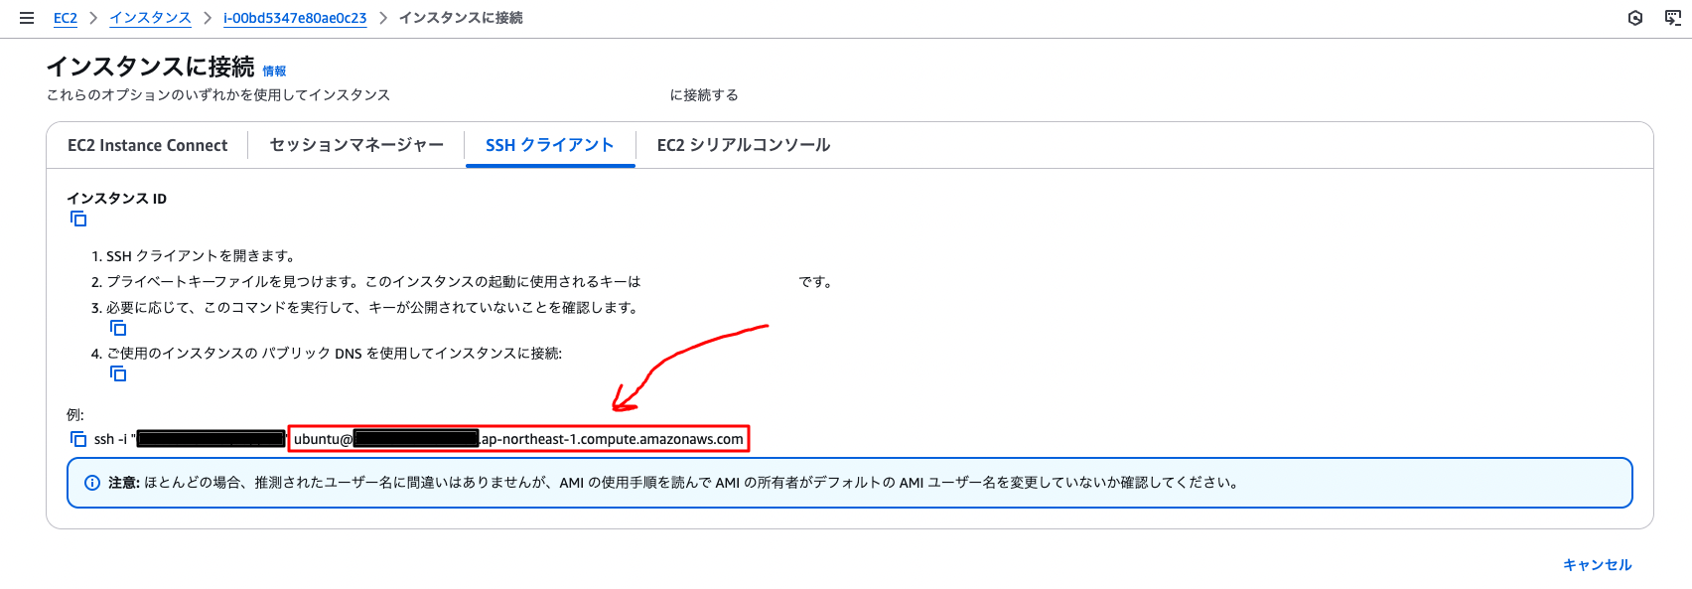The image size is (1692, 589).
Task: Click the 例: label
Action: [x=75, y=415]
